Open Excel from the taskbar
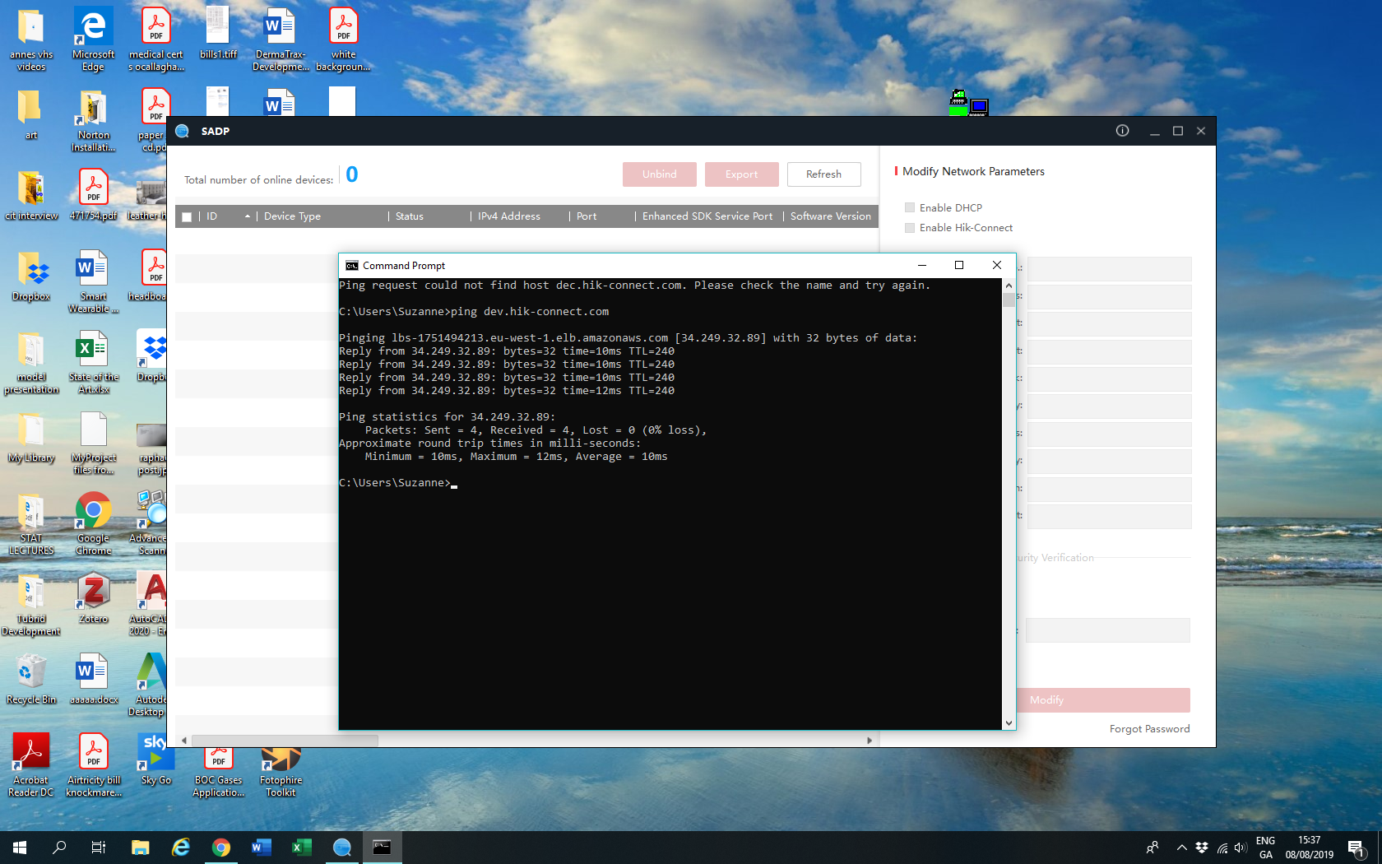 pyautogui.click(x=301, y=847)
